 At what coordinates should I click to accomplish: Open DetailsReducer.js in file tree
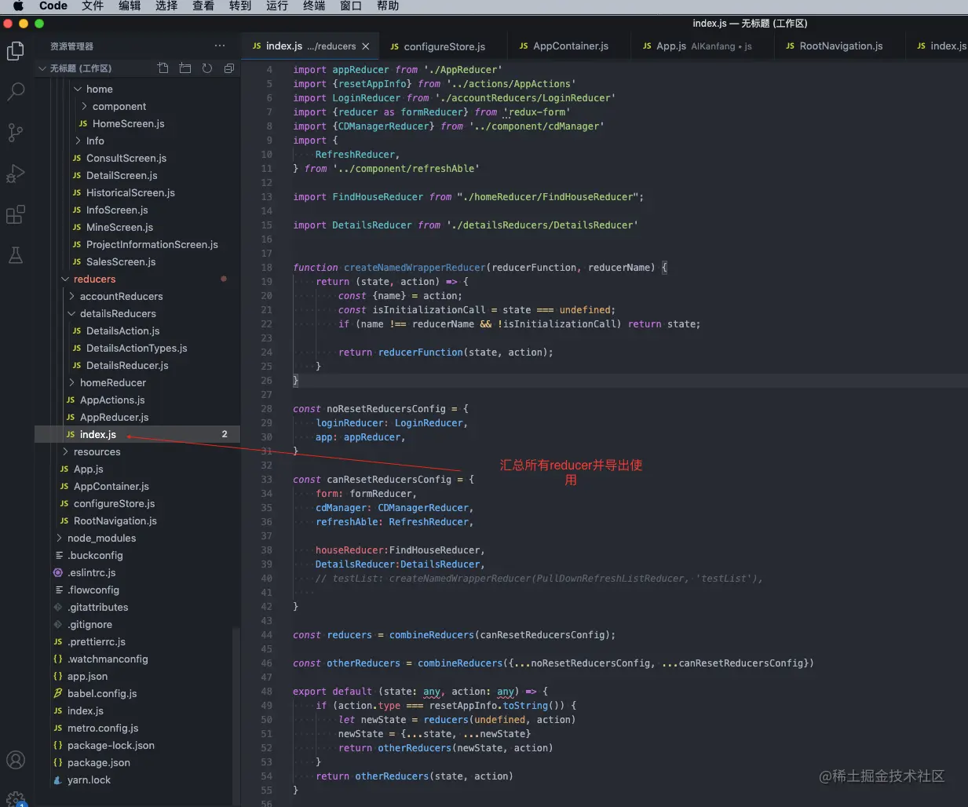click(127, 365)
